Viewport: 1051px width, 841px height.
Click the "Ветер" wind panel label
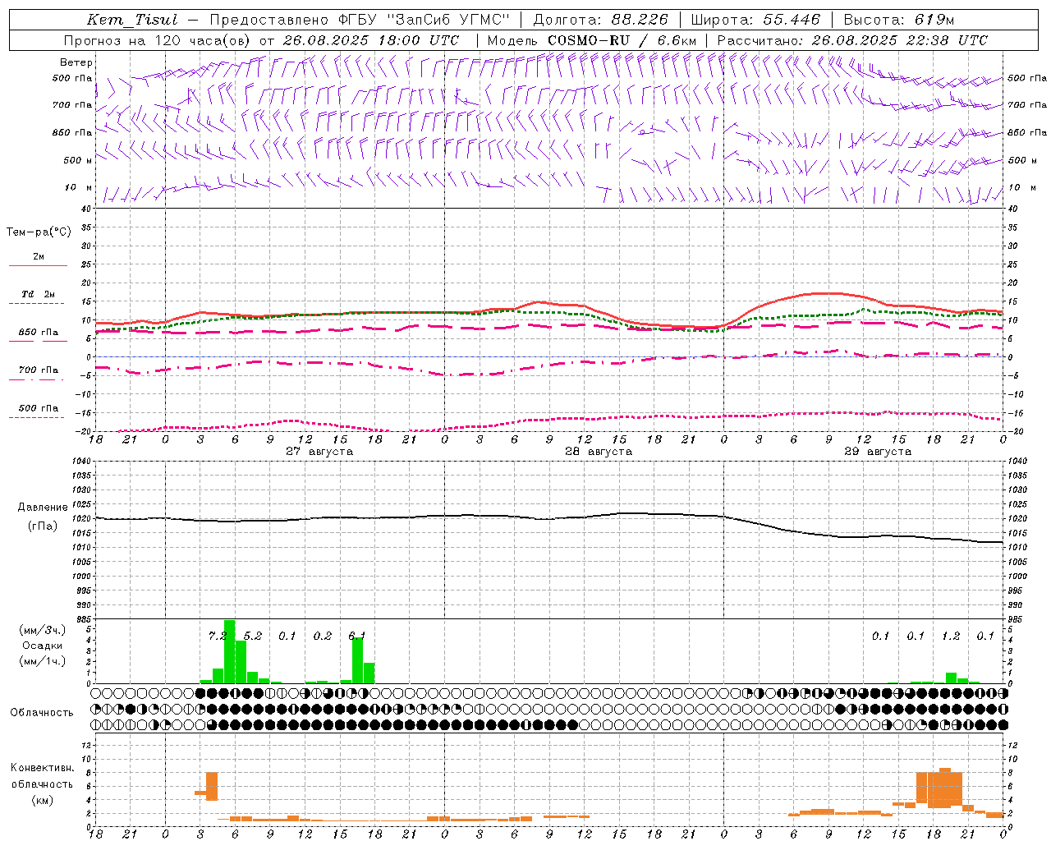point(76,62)
